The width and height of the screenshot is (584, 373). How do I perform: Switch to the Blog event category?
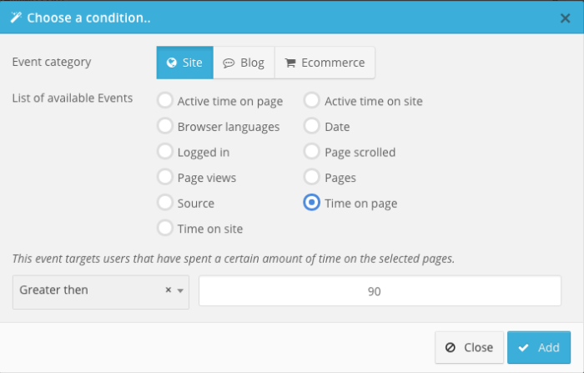tap(244, 63)
